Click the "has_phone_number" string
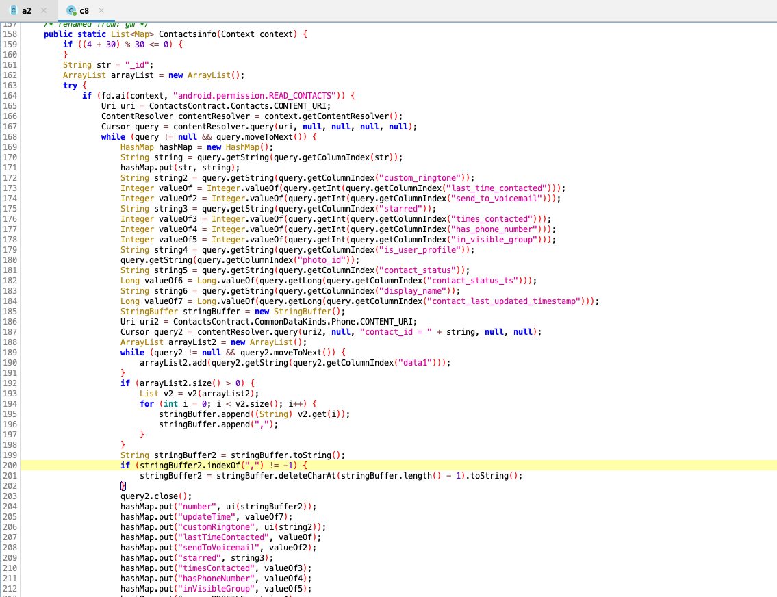 point(496,229)
